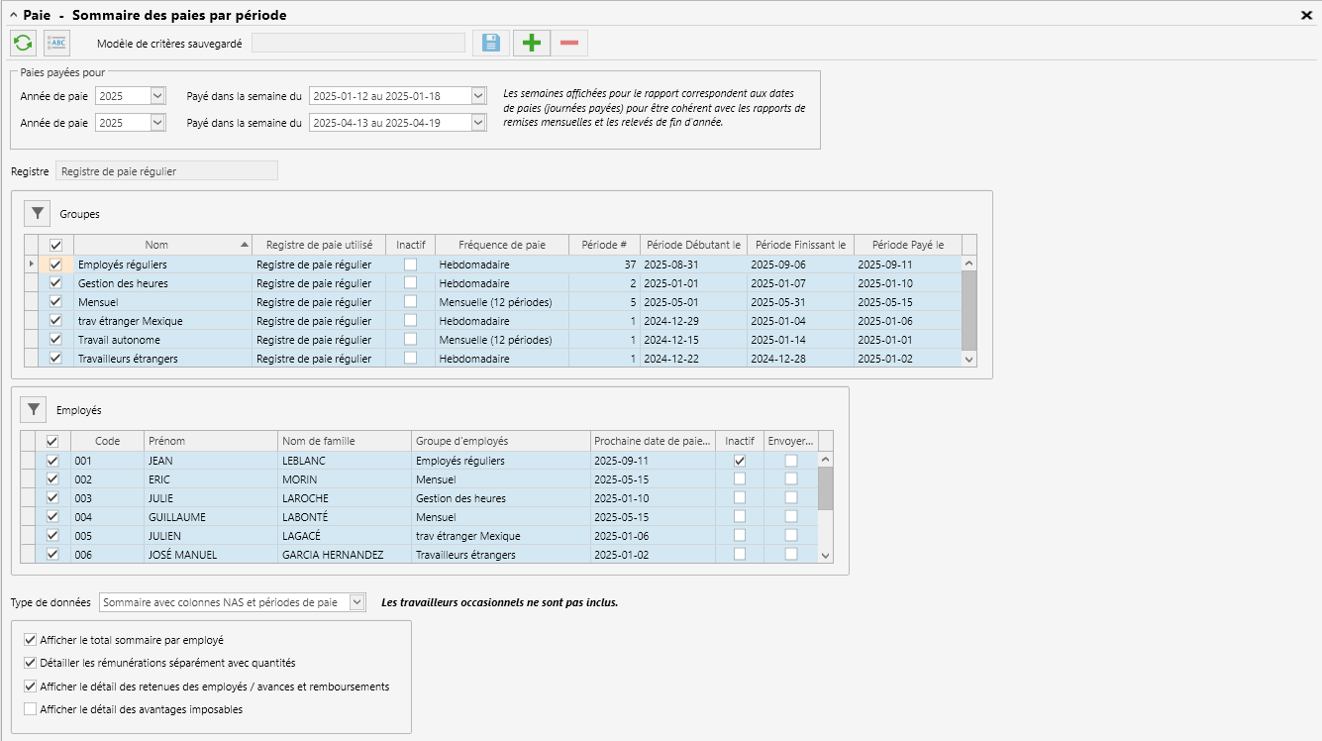Select the GUILLAUME first name cell
The image size is (1322, 741).
click(211, 517)
